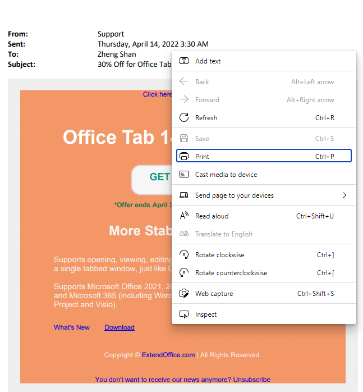The width and height of the screenshot is (363, 392).
Task: Select Translate to English entry
Action: (264, 234)
